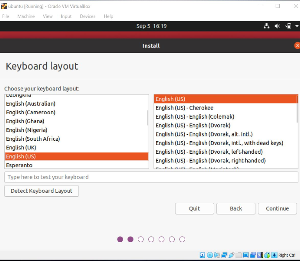Click the USB device icon in VirtualBox status bar

tap(231, 255)
